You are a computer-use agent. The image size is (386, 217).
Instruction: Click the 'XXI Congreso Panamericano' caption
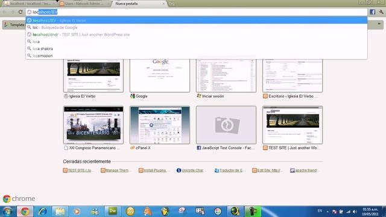(x=95, y=148)
